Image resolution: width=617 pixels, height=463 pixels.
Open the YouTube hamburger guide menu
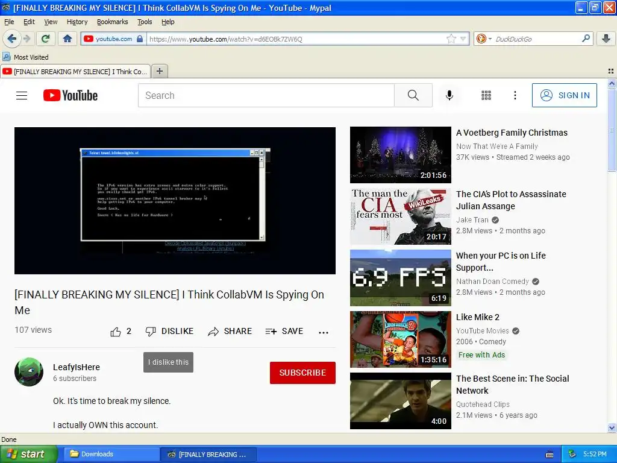[x=22, y=95]
